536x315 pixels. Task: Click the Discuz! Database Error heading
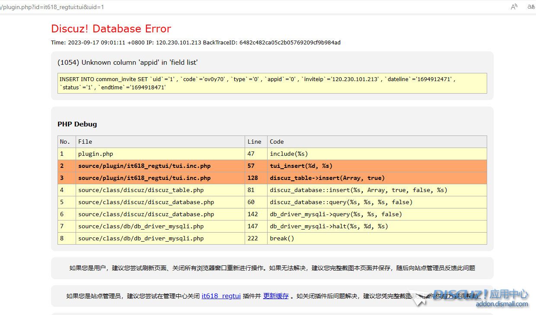[111, 29]
